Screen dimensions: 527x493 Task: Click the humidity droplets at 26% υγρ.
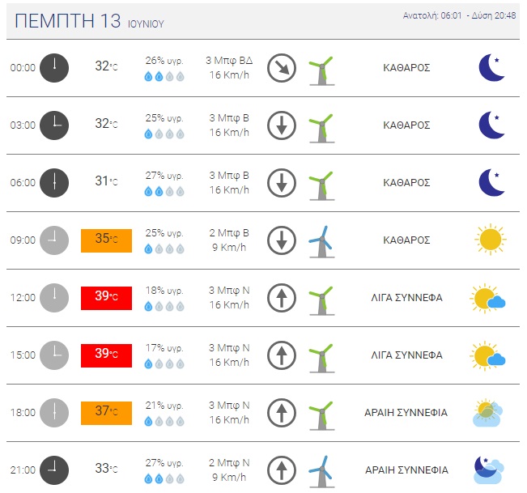click(164, 77)
